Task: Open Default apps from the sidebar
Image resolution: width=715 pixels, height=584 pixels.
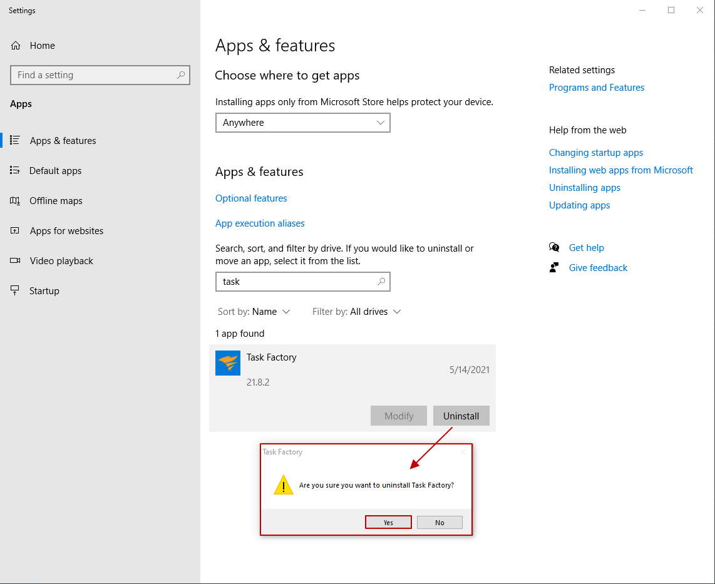Action: coord(14,170)
